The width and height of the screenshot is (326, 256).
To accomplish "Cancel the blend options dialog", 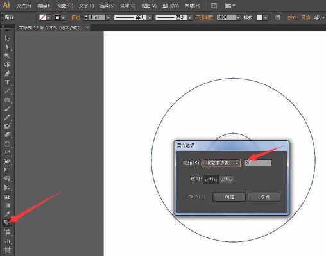I will coord(264,197).
